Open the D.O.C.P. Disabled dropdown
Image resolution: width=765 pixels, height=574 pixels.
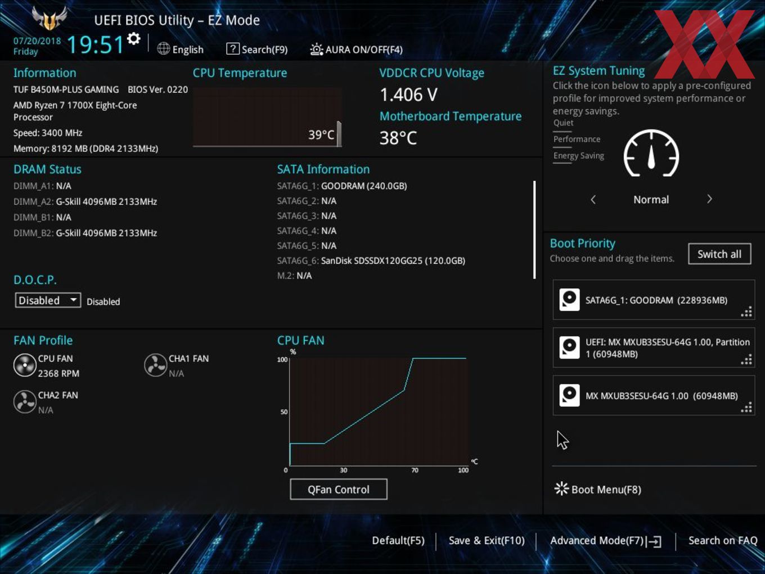(48, 301)
